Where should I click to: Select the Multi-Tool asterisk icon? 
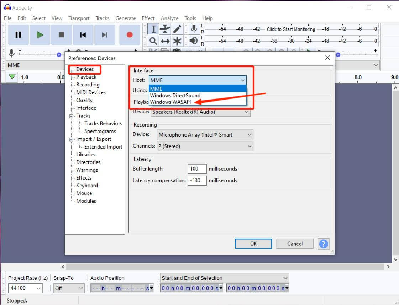(x=177, y=41)
